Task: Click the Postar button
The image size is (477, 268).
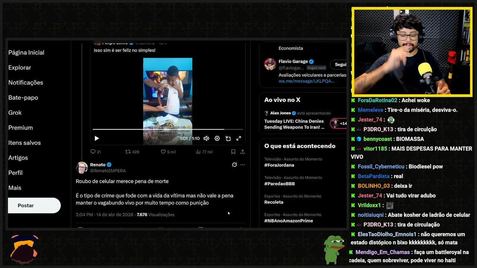Action: [x=34, y=205]
